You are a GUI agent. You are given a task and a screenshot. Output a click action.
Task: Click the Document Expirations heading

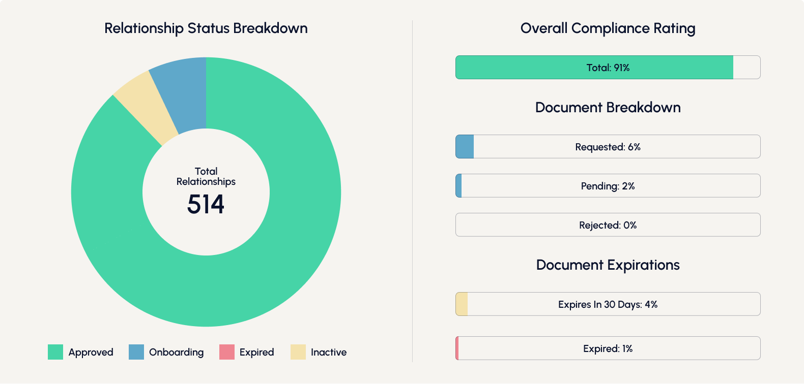click(608, 265)
